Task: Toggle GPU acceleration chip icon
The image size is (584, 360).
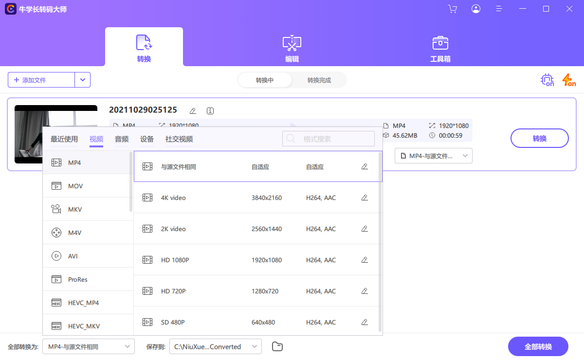Action: point(547,80)
